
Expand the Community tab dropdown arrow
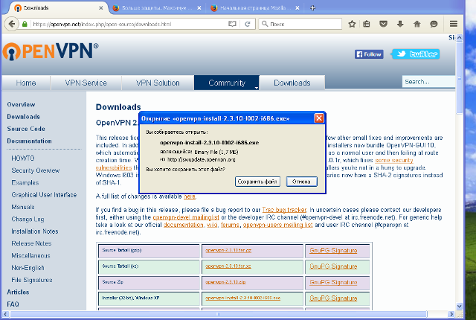pyautogui.click(x=256, y=87)
